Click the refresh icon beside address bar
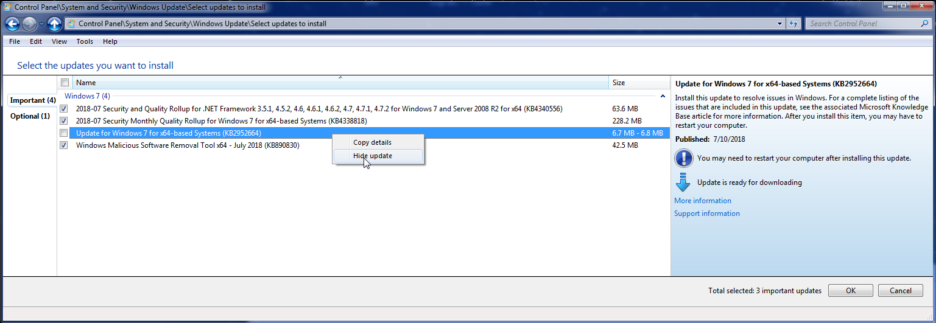The image size is (936, 323). click(793, 24)
